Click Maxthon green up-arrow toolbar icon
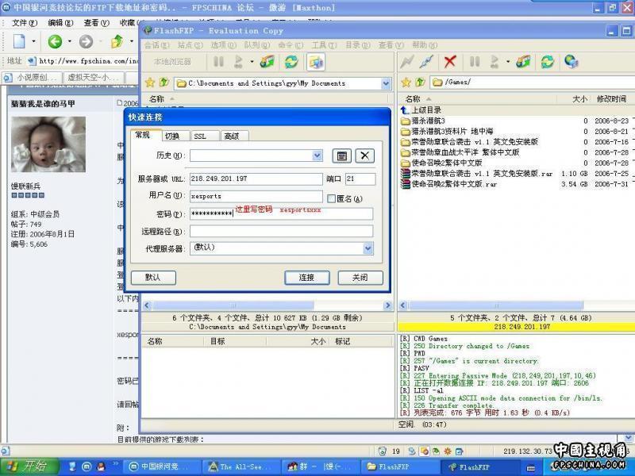The height and width of the screenshot is (476, 635). [117, 41]
